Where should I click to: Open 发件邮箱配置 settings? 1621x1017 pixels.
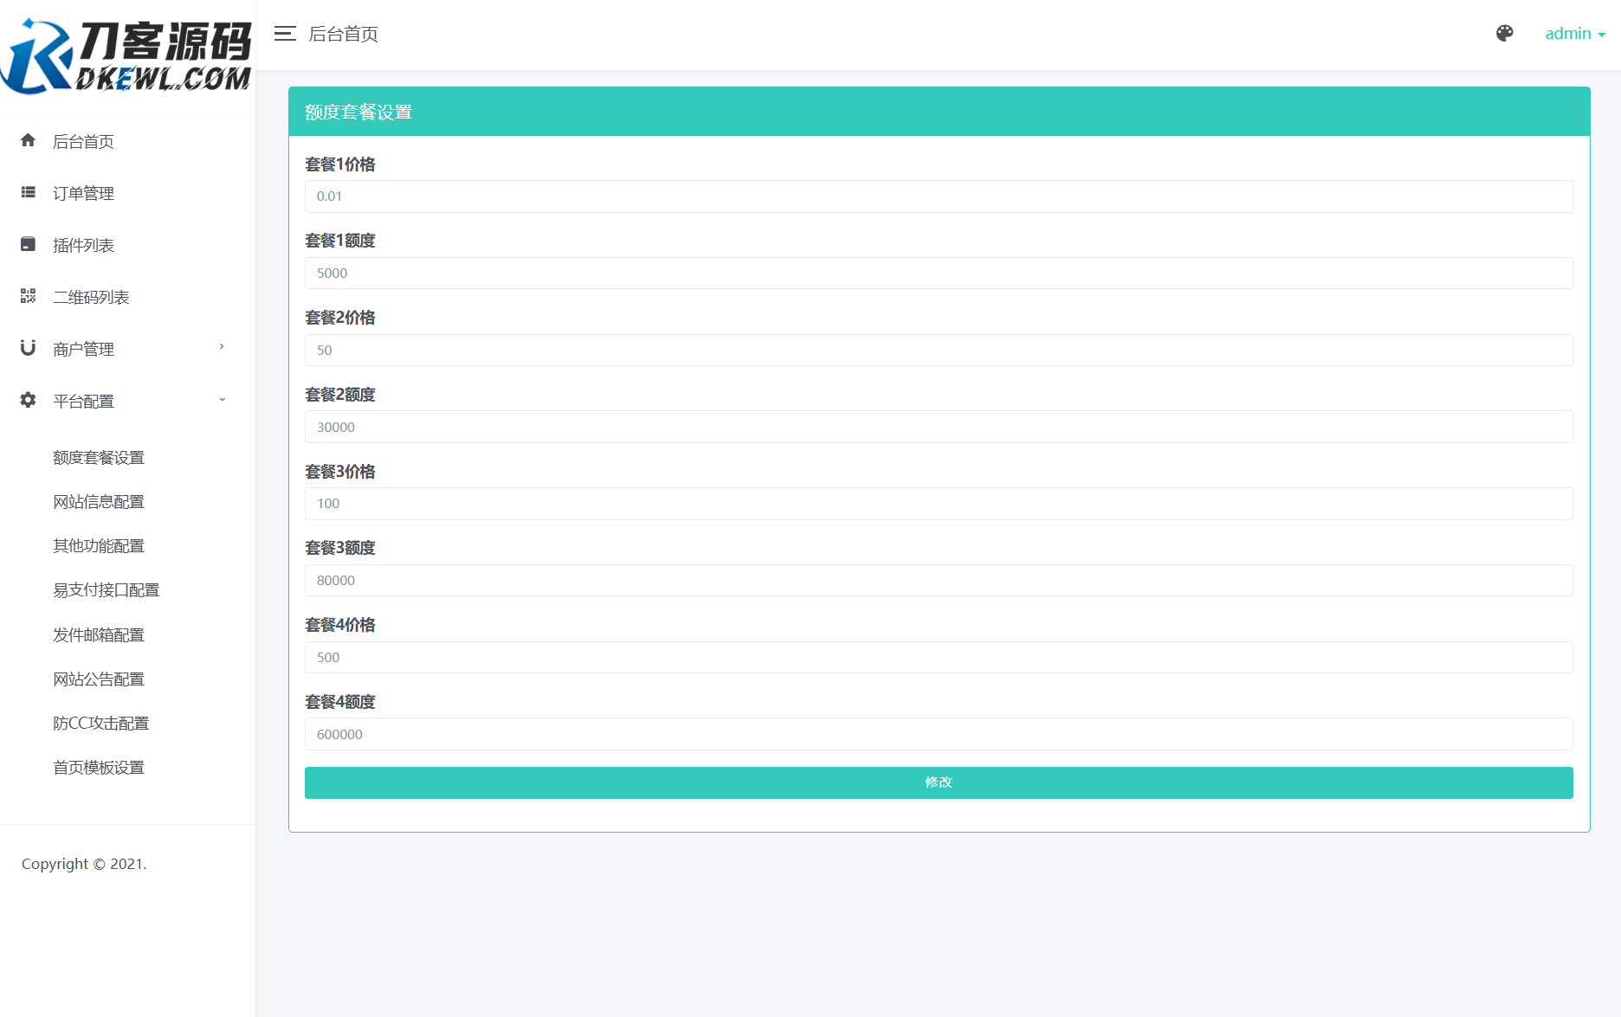click(x=98, y=634)
